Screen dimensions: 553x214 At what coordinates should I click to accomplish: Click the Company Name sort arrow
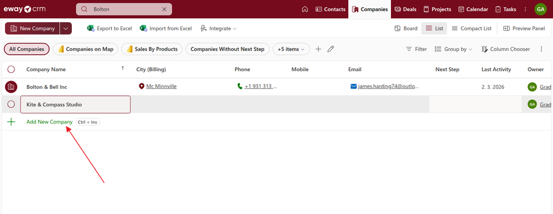(123, 68)
